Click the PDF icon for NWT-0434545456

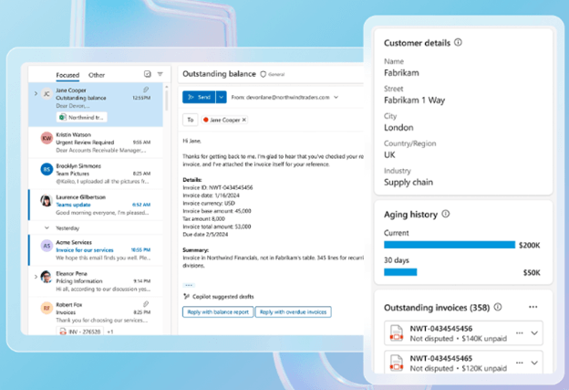(x=397, y=333)
